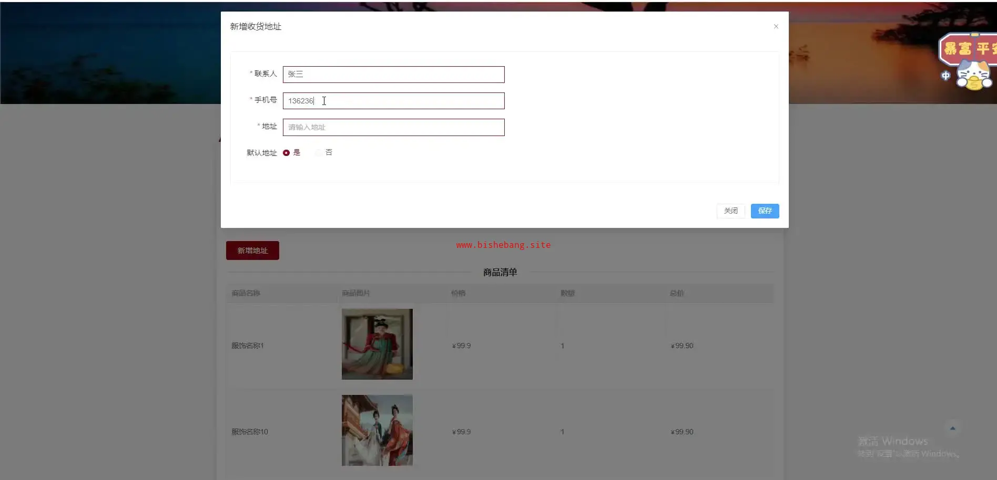
Task: Click the 中 input method indicator
Action: [x=945, y=76]
